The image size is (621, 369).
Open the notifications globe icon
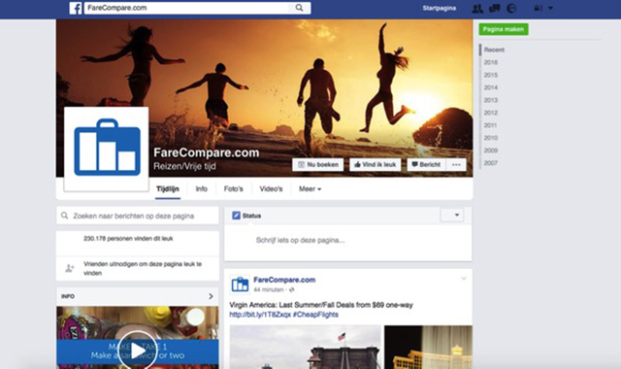click(x=511, y=9)
